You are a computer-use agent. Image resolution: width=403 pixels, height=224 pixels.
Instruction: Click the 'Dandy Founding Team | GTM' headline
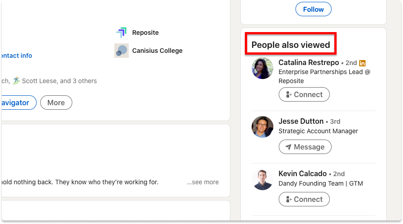click(x=321, y=183)
